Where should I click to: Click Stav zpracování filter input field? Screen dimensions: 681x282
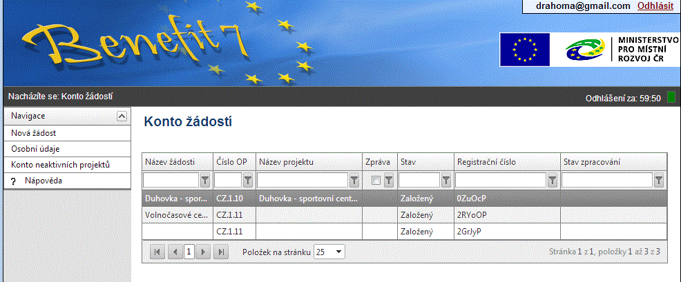(607, 181)
